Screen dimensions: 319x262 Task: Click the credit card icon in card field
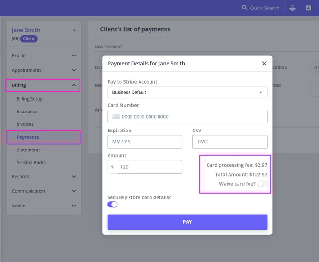pyautogui.click(x=116, y=117)
